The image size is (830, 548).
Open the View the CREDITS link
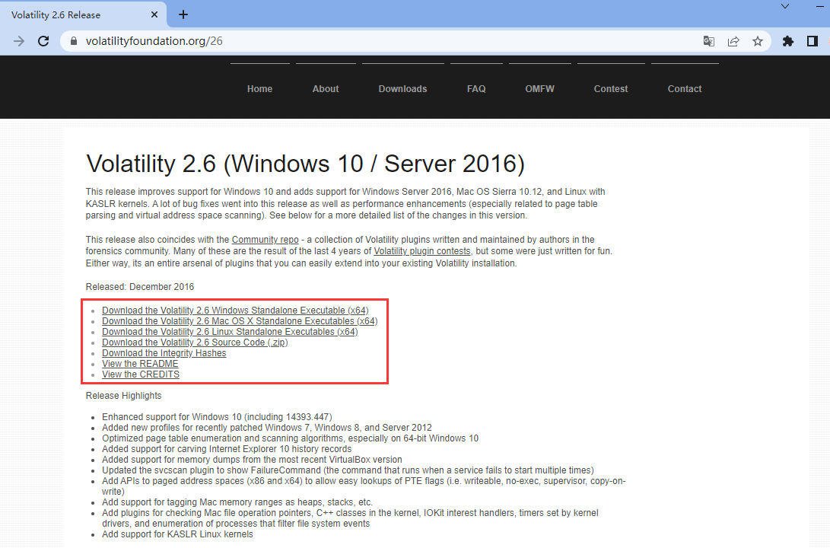coord(141,374)
